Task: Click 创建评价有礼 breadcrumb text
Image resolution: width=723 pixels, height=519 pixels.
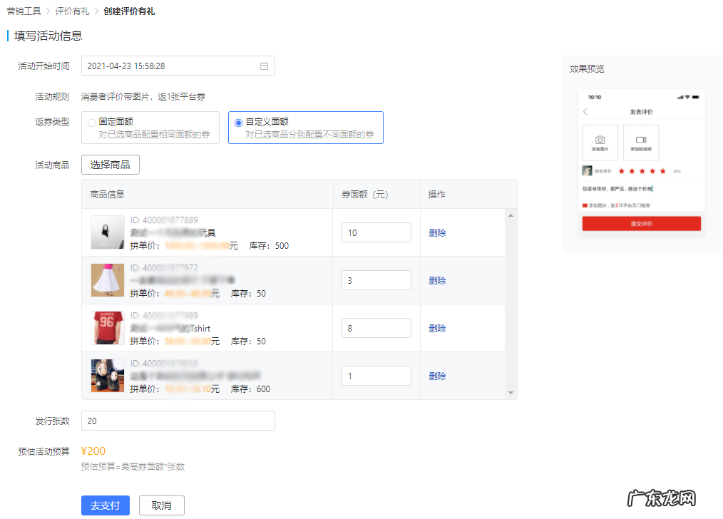Action: (x=129, y=11)
